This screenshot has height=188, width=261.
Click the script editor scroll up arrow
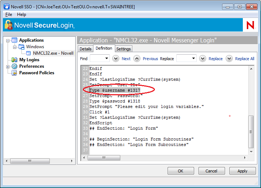[251, 69]
